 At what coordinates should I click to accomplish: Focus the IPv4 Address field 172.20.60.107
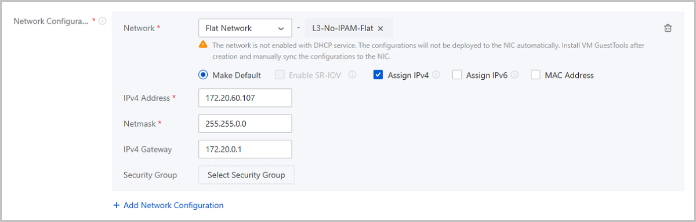pyautogui.click(x=245, y=98)
